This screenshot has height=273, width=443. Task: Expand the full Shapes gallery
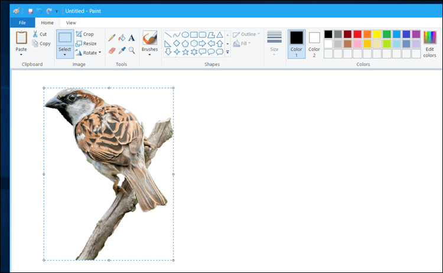(x=227, y=52)
